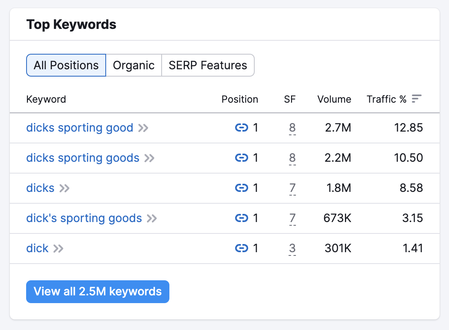The height and width of the screenshot is (330, 449).
Task: Click link icon in 'dicks sporting good' row
Action: click(241, 128)
